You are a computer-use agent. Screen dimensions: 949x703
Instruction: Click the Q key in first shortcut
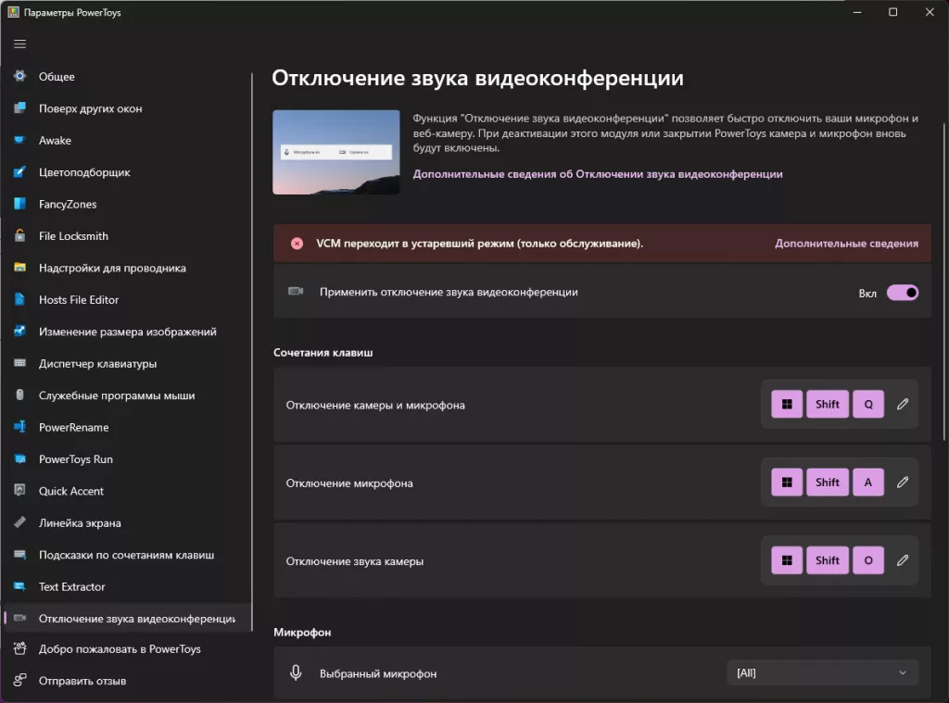(x=867, y=404)
